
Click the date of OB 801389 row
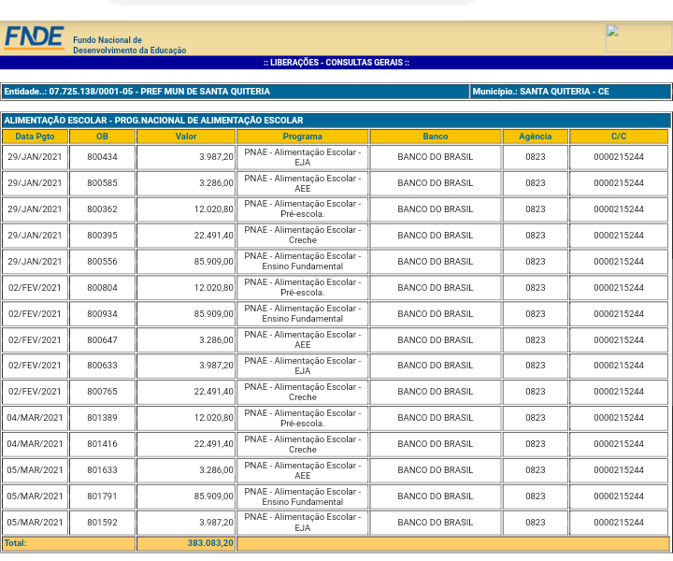click(x=35, y=418)
